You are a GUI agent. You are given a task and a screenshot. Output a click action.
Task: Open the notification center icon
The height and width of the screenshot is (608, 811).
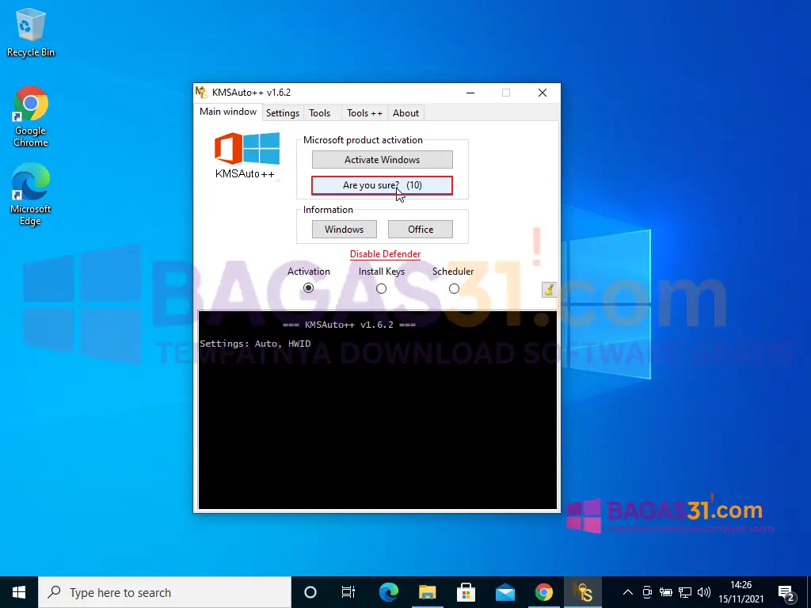tap(786, 592)
